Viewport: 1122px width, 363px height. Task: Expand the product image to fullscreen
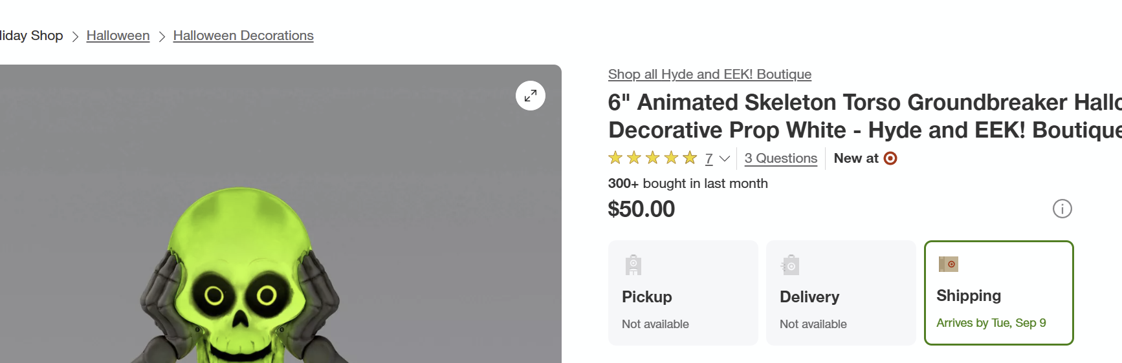coord(530,96)
